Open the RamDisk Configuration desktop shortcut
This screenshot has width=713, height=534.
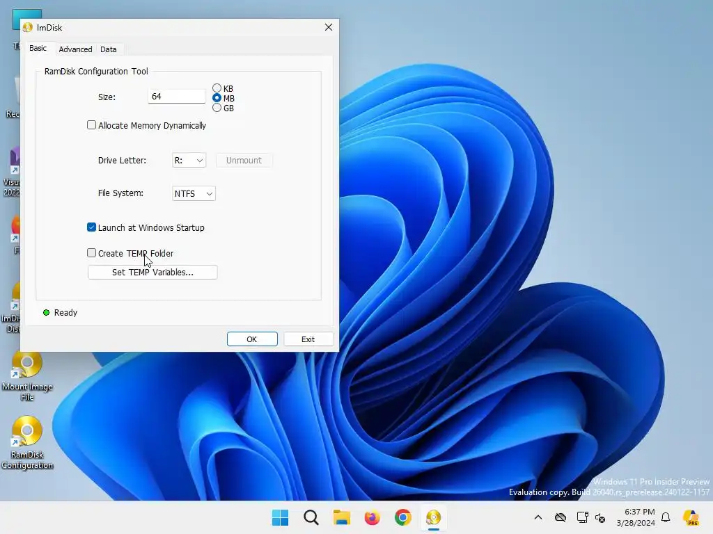[27, 442]
